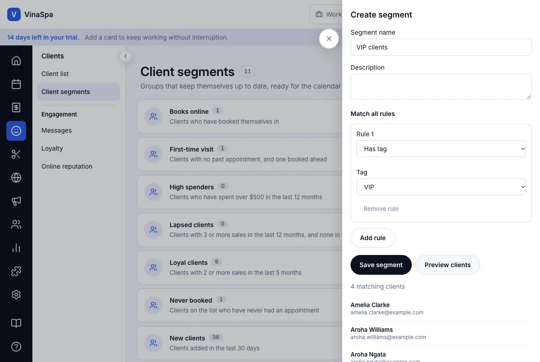This screenshot has height=362, width=540.
Task: Open the Services scissors icon in the sidebar
Action: pyautogui.click(x=16, y=154)
